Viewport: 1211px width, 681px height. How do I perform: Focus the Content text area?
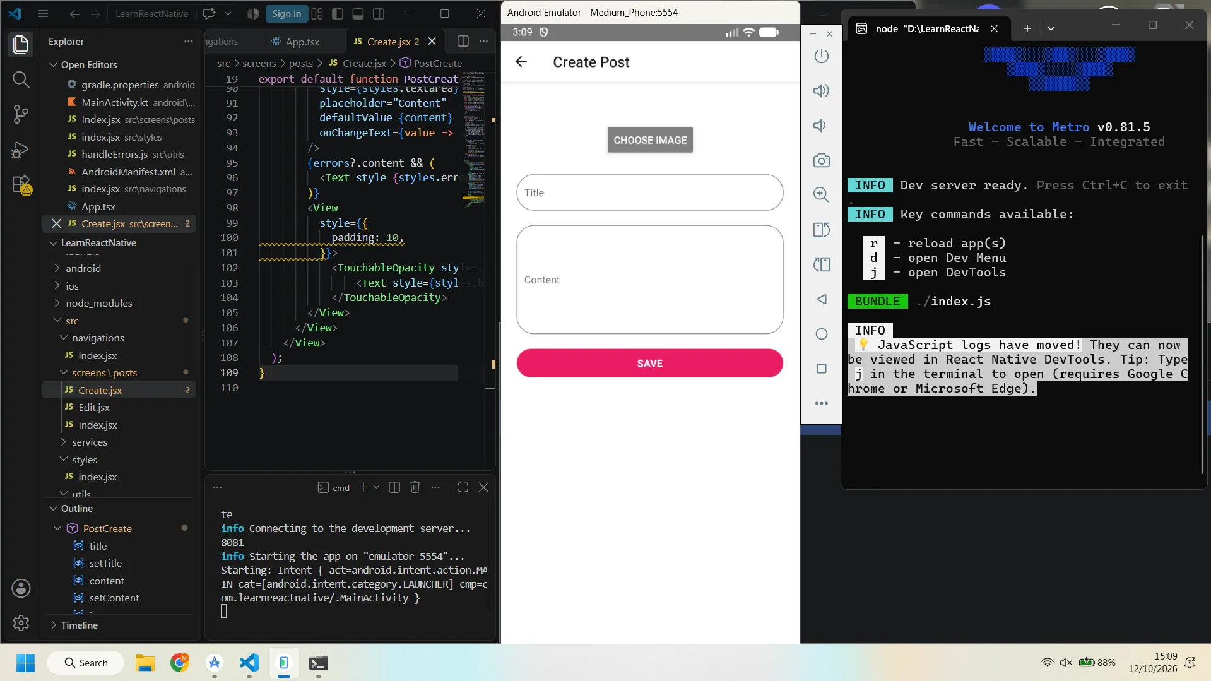point(649,280)
